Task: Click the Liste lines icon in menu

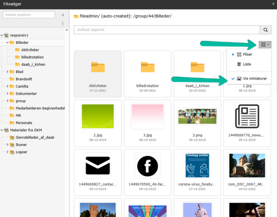Action: point(239,64)
